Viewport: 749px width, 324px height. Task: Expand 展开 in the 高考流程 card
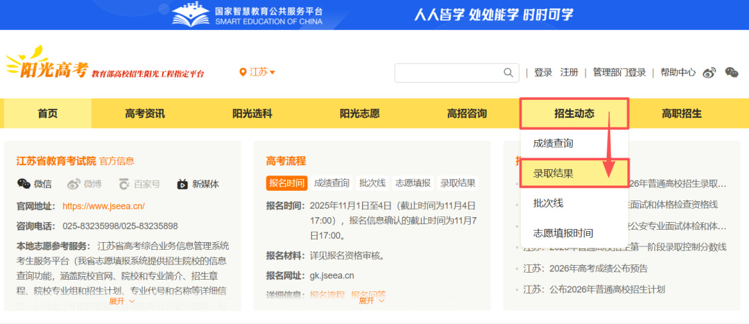coord(372,300)
